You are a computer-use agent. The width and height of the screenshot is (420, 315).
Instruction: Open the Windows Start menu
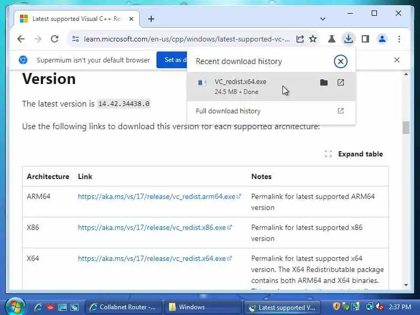(15, 307)
